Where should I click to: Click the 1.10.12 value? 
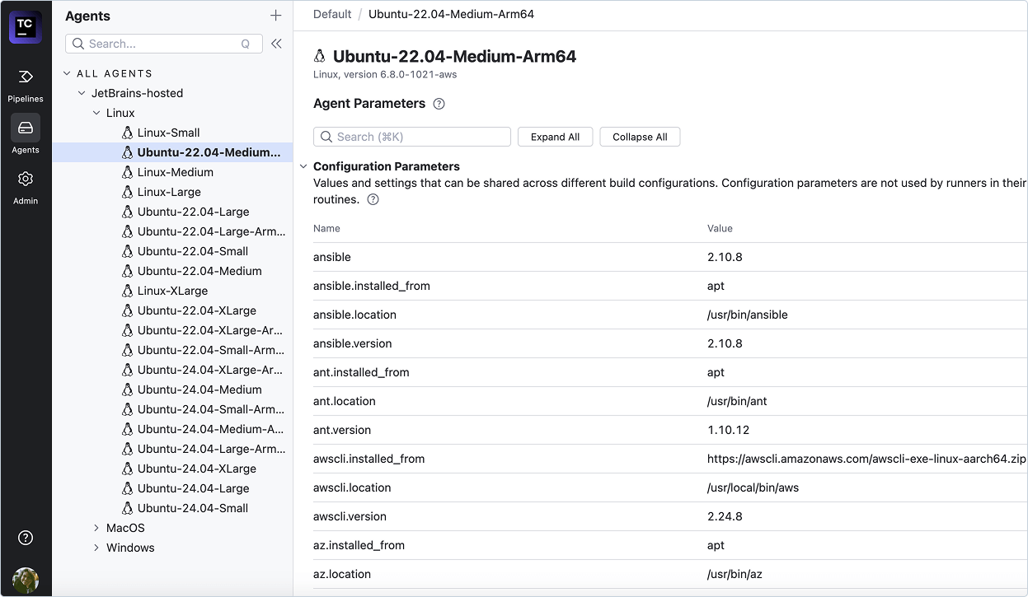[728, 430]
